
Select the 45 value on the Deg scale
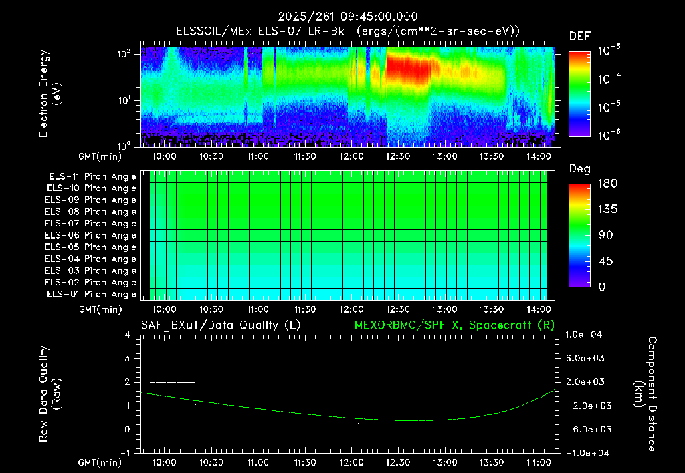pyautogui.click(x=606, y=261)
